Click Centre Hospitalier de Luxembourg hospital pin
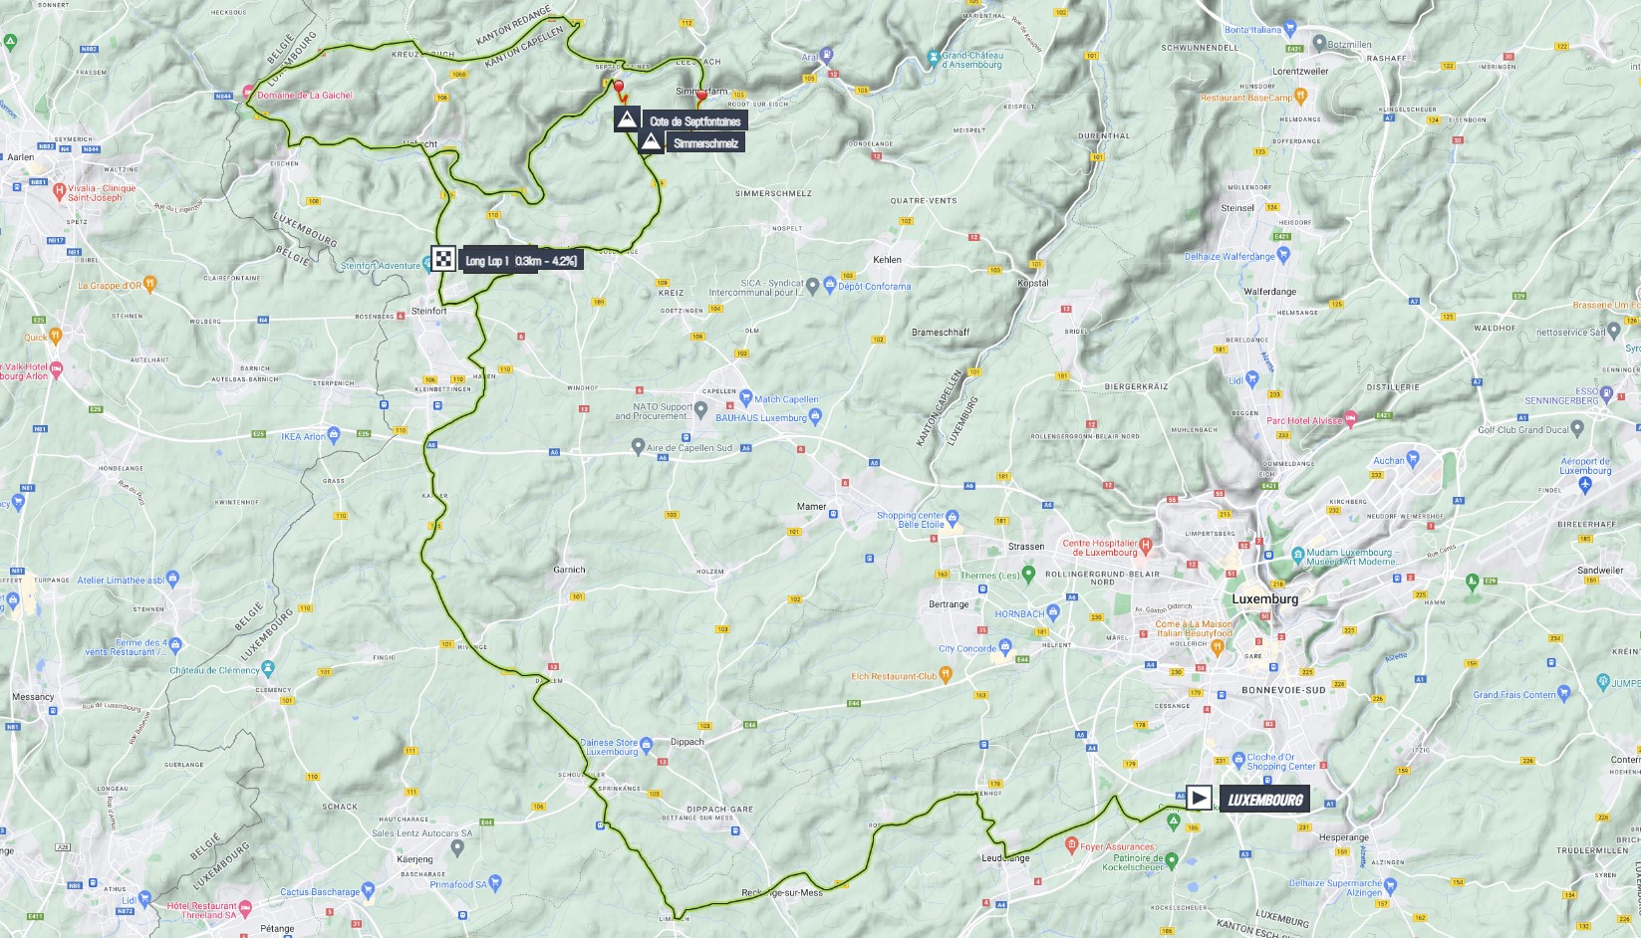This screenshot has height=938, width=1641. point(1146,545)
